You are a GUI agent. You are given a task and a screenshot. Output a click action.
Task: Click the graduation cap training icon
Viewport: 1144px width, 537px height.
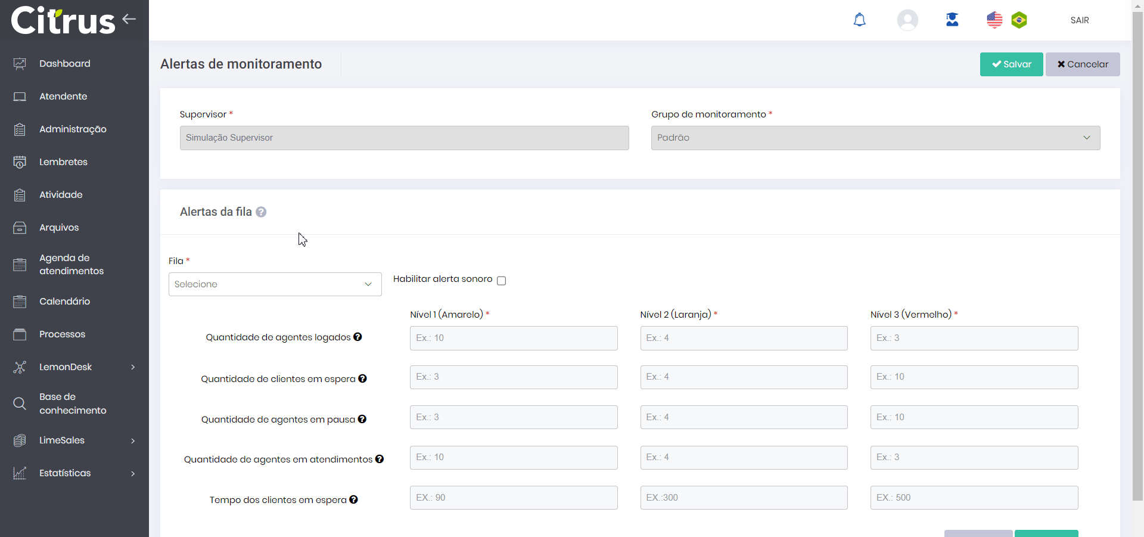pyautogui.click(x=952, y=20)
